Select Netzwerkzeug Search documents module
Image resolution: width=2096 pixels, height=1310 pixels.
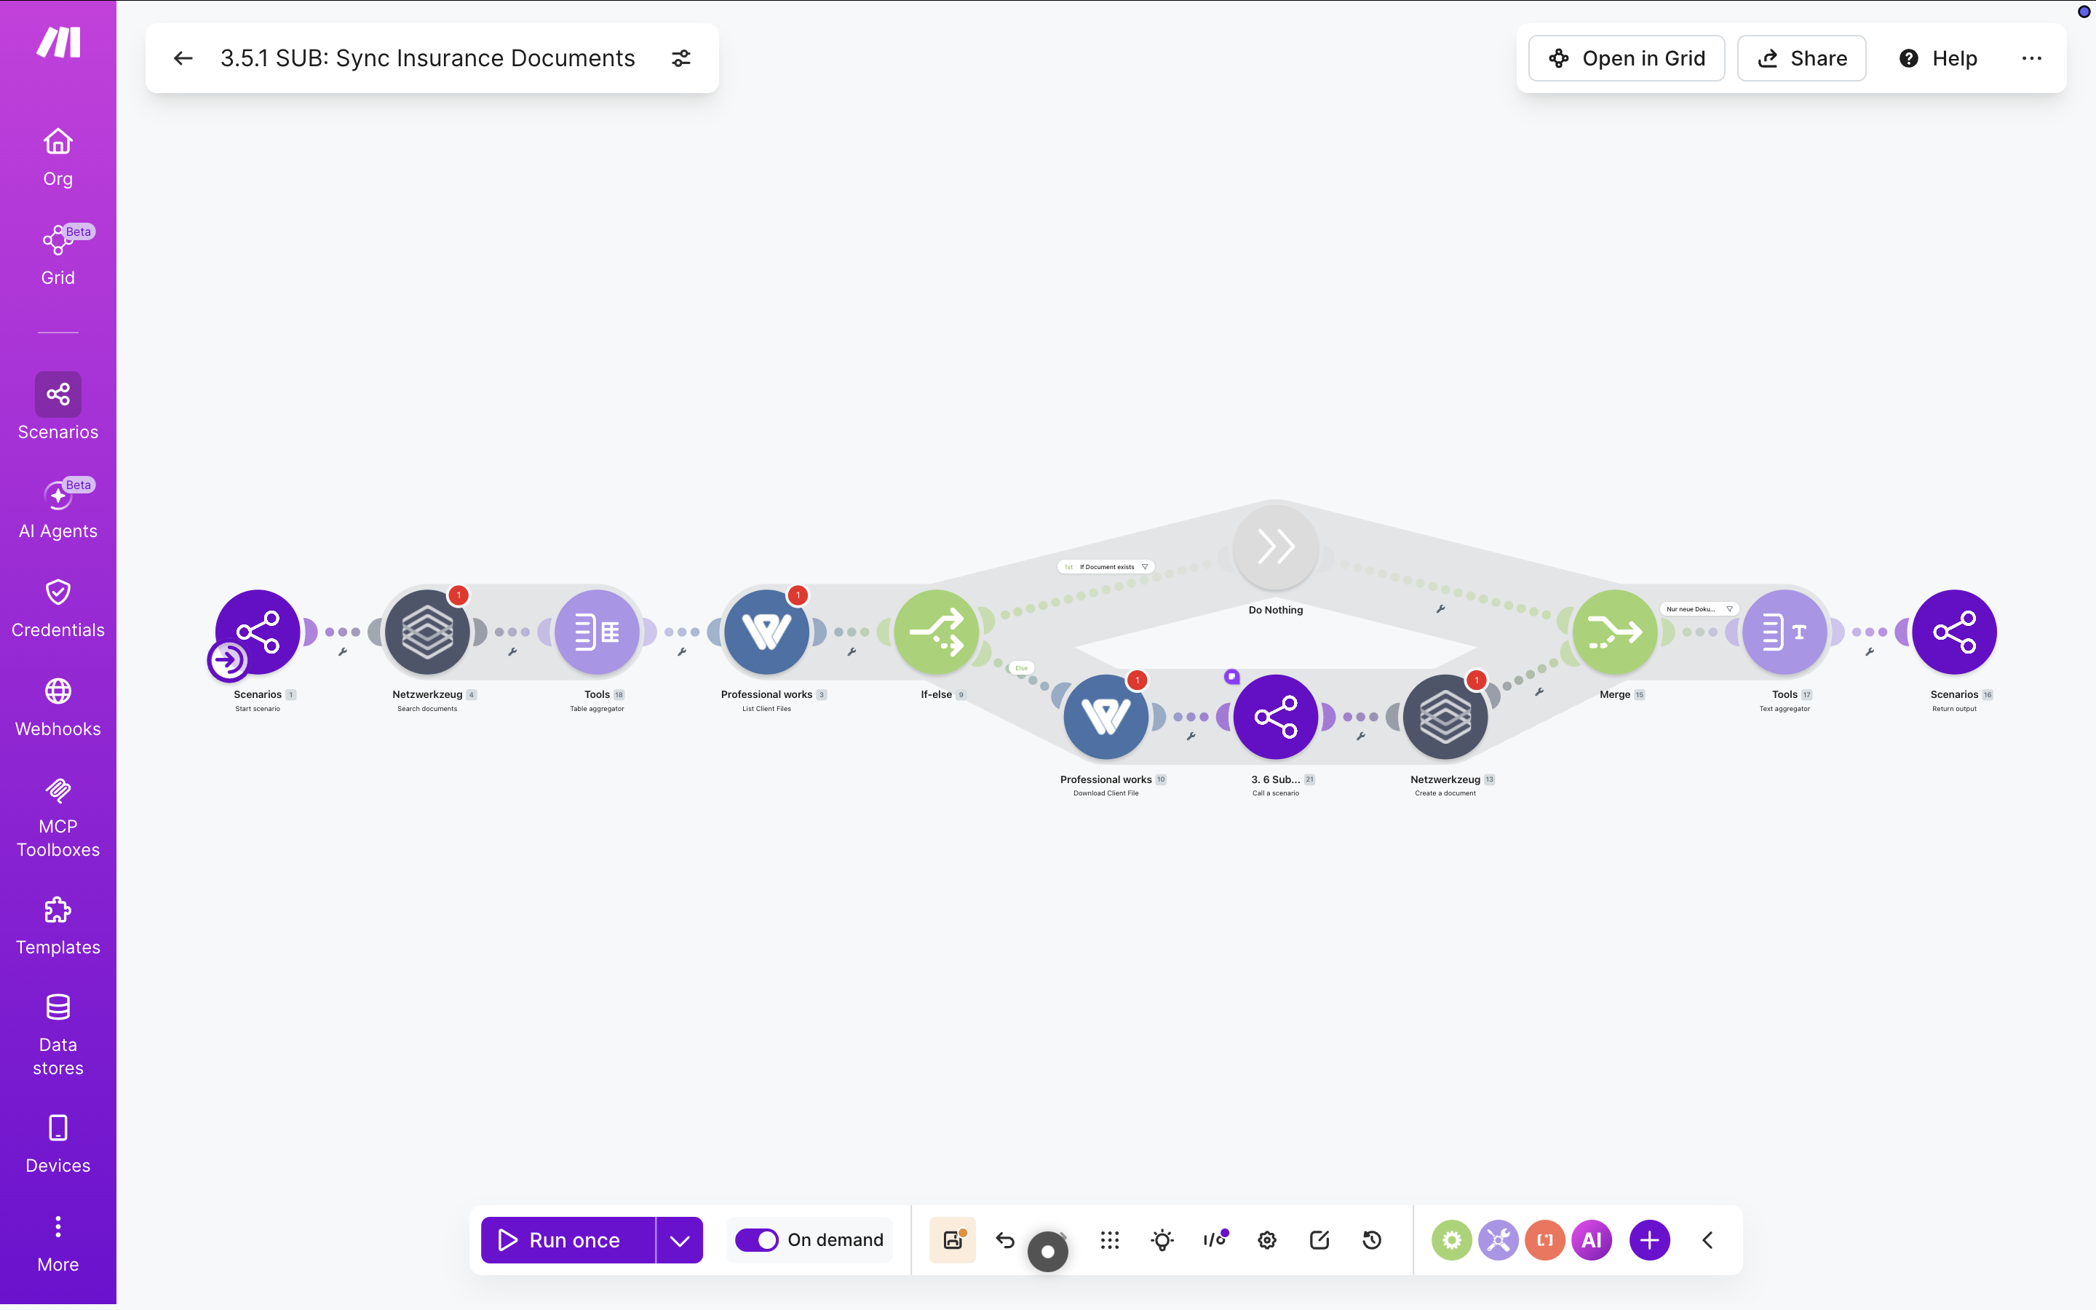[x=427, y=632]
